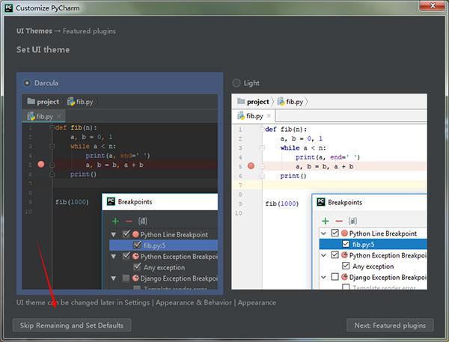The width and height of the screenshot is (449, 342).
Task: Click Python Exception Breakpoint icon in Light preview
Action: tap(344, 255)
